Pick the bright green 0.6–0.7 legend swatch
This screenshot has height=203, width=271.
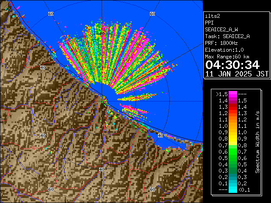point(233,151)
